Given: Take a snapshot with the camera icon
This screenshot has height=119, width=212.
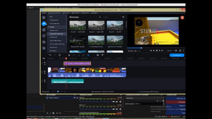Looking at the screenshot, I should tap(180, 51).
